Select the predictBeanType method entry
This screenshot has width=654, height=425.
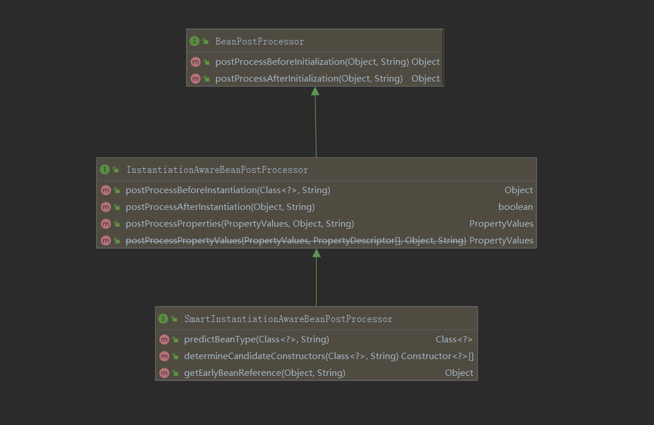coord(256,339)
